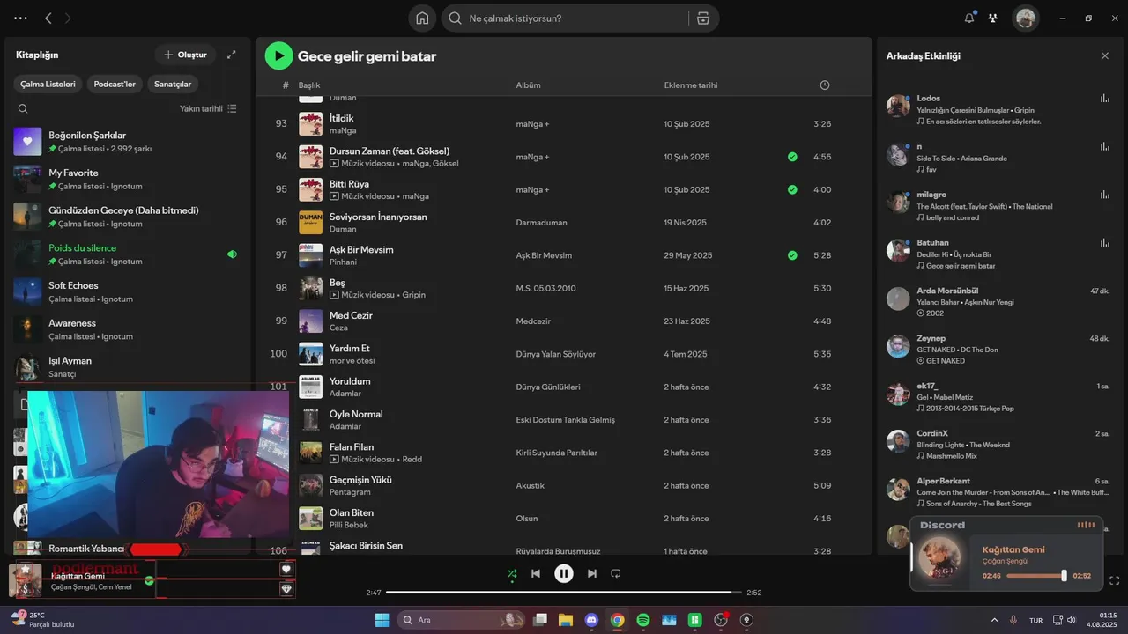Click equalizer icon next to milagro
This screenshot has height=634, width=1128.
[x=1105, y=195]
